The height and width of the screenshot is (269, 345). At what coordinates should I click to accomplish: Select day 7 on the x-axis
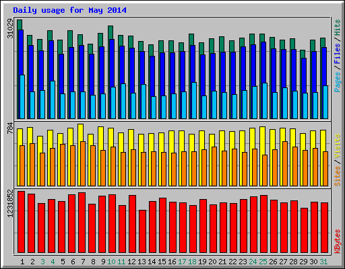click(83, 262)
